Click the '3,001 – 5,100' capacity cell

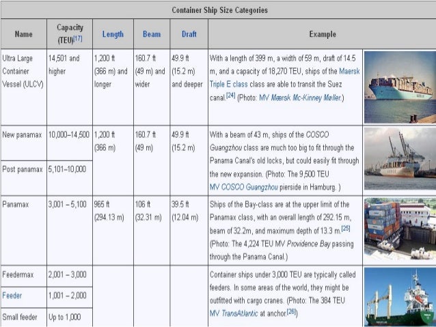tap(70, 230)
